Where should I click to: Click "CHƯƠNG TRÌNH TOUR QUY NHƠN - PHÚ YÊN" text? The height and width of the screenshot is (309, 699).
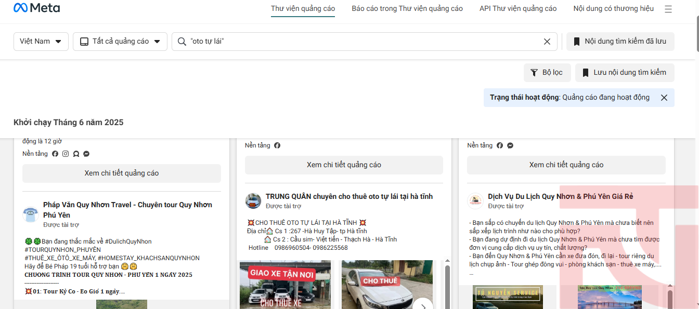[x=108, y=275]
